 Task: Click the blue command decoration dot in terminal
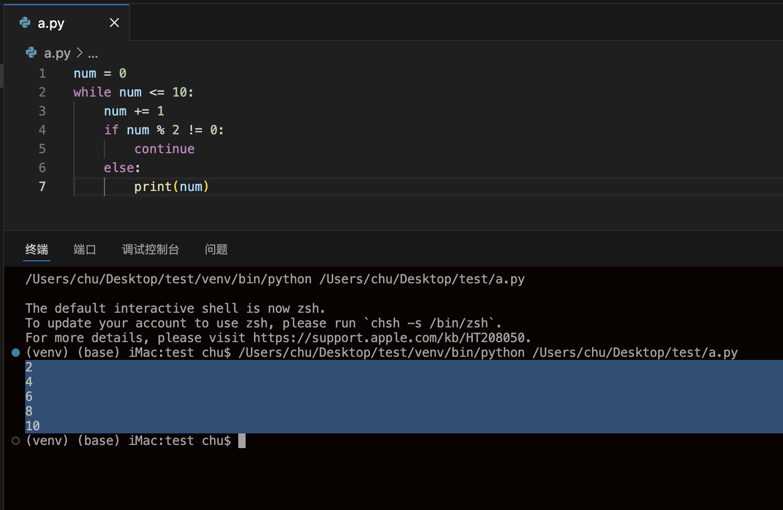16,353
